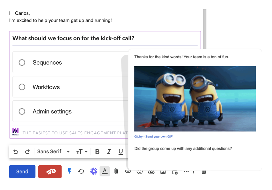Click the blue Send button

[x=22, y=172]
